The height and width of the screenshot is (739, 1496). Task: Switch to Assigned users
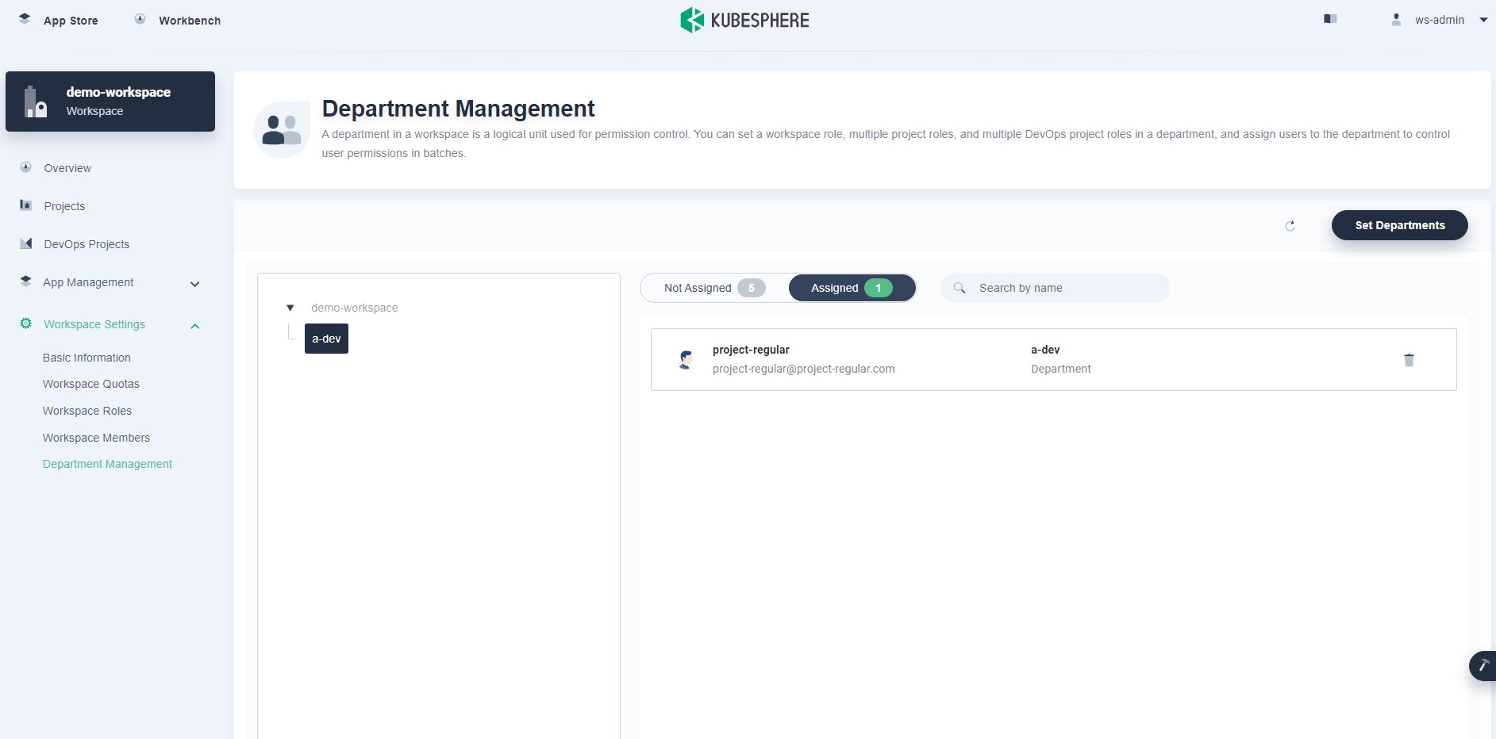(x=851, y=288)
